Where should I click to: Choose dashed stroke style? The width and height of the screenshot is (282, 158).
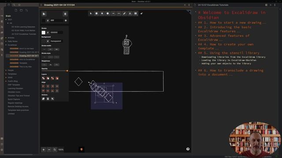50,57
